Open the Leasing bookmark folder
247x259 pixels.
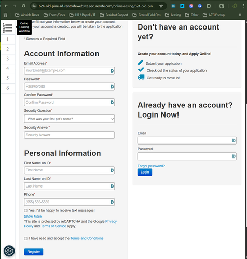173,15
